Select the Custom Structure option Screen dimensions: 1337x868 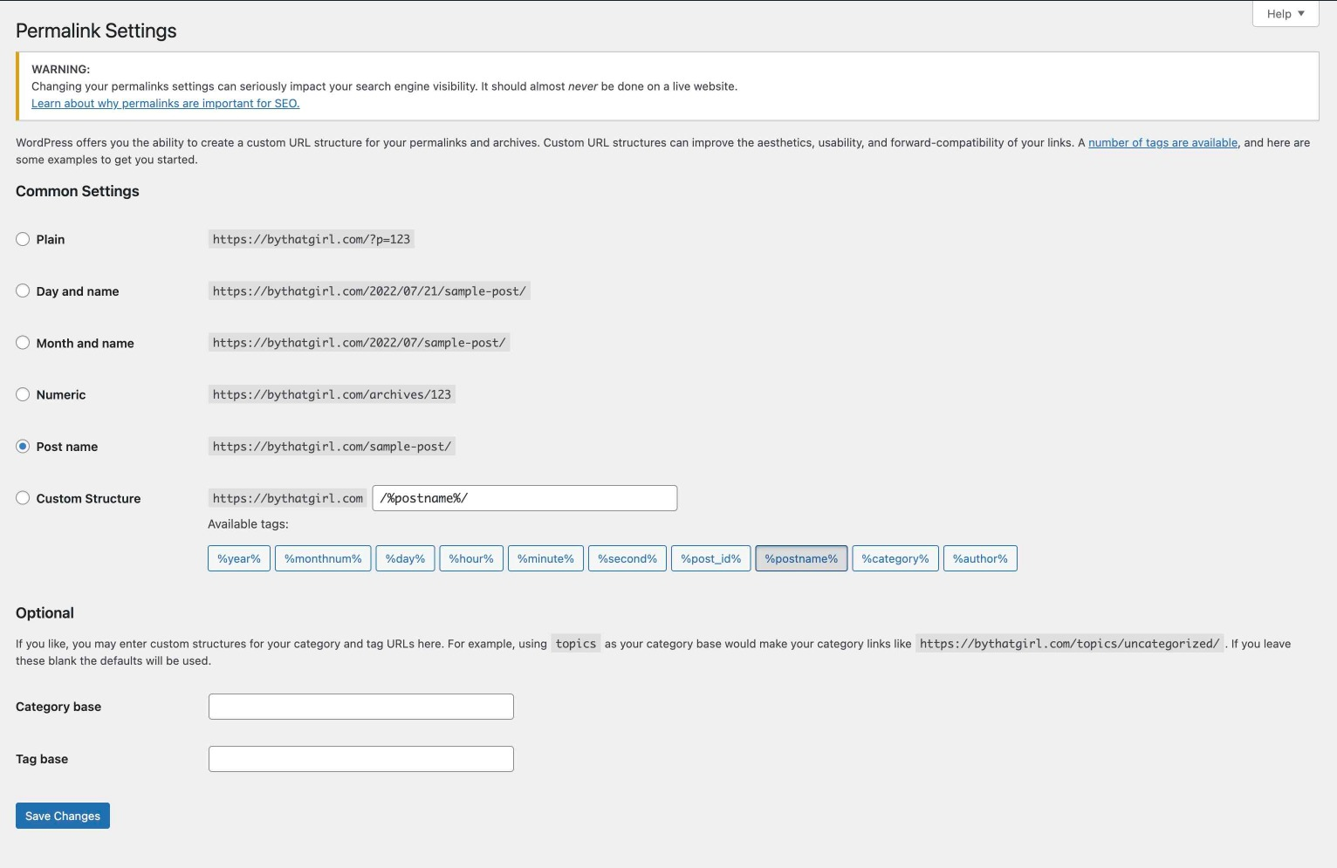[x=23, y=497]
